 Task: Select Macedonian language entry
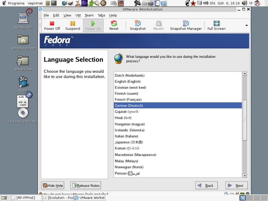click(178, 155)
